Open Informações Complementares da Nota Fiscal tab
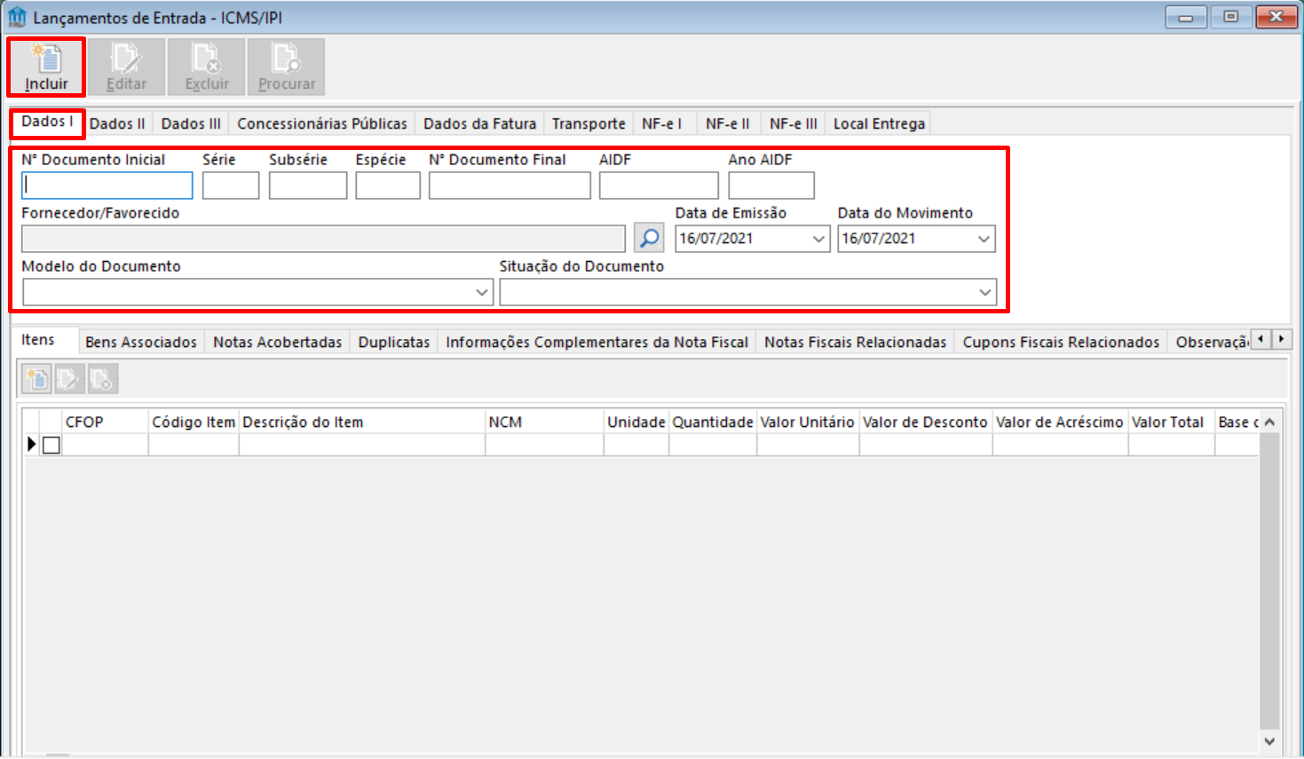Viewport: 1304px width, 759px height. click(x=597, y=342)
